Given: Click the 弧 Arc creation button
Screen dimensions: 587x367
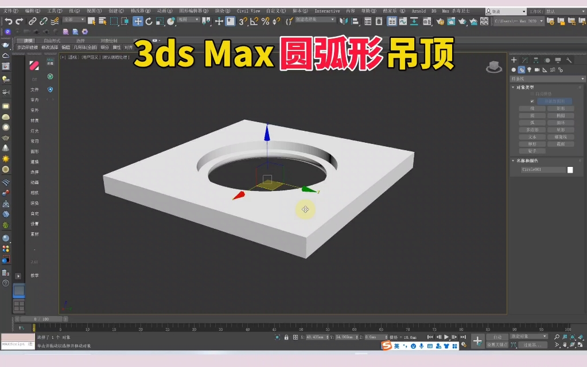Looking at the screenshot, I should pos(532,123).
